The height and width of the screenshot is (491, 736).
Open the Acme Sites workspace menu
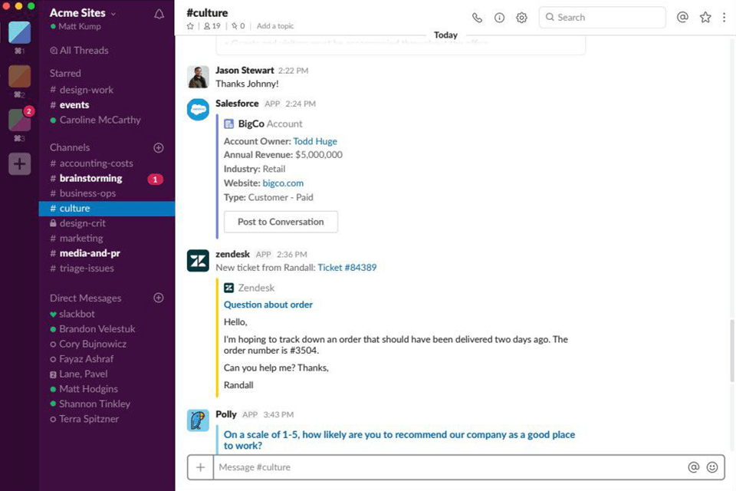pyautogui.click(x=83, y=13)
